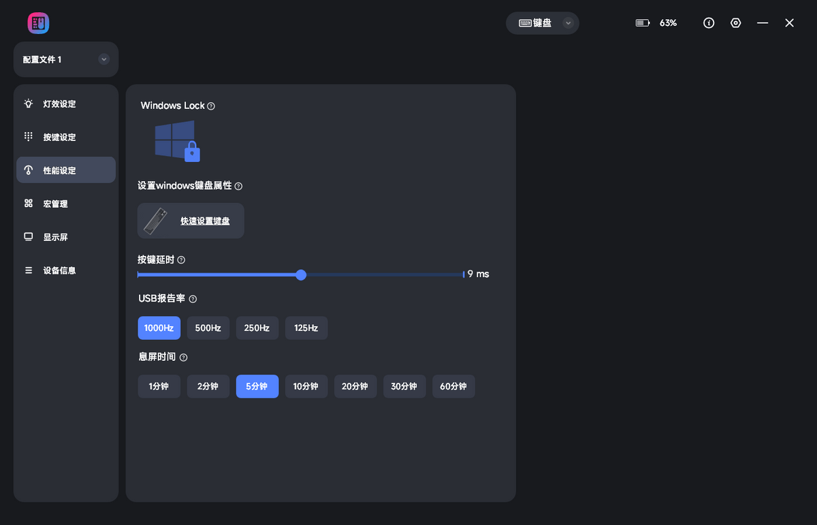The height and width of the screenshot is (525, 817).
Task: Click the 息屏时间 label
Action: [157, 357]
